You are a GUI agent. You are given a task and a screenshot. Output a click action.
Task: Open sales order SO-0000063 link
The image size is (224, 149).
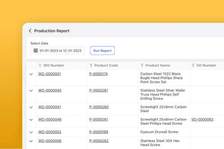pyautogui.click(x=202, y=119)
